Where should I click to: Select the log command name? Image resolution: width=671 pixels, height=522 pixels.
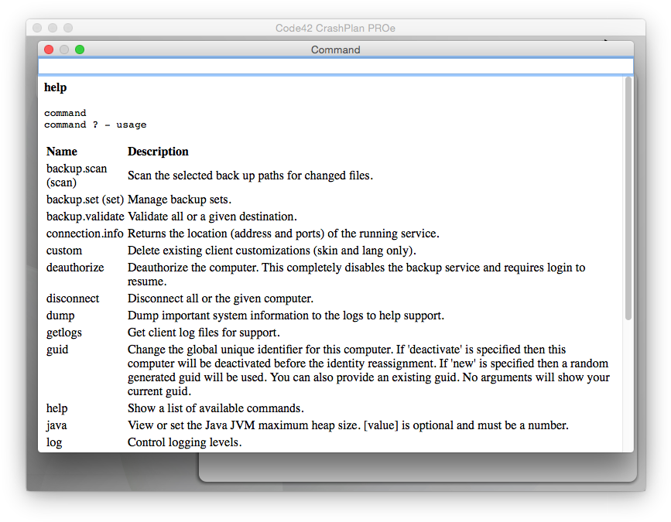[x=53, y=442]
